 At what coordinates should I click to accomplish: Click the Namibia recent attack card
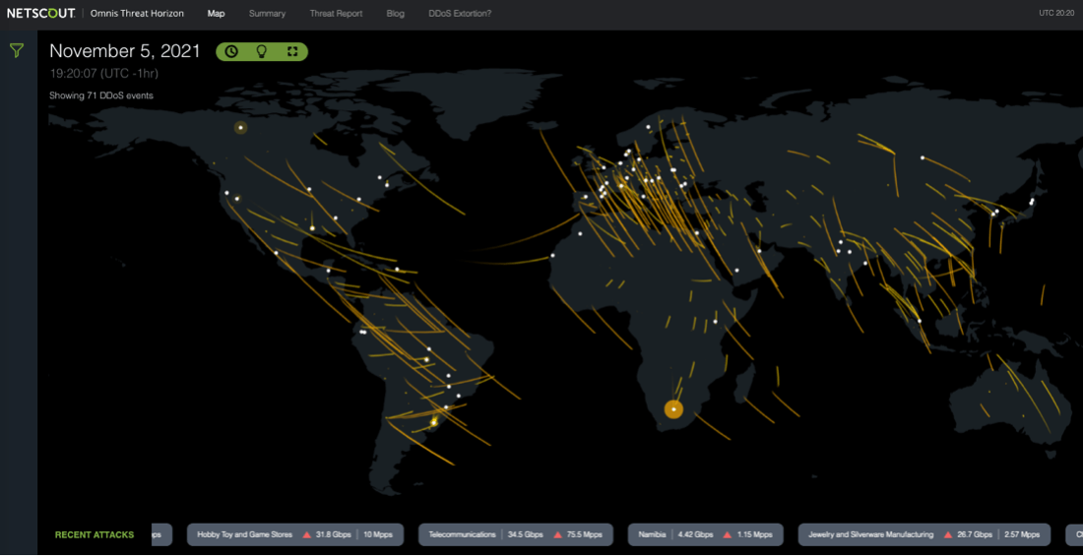pos(705,534)
